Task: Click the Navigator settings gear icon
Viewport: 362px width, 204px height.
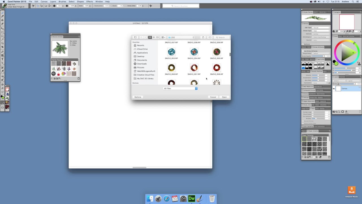Action: (334, 31)
